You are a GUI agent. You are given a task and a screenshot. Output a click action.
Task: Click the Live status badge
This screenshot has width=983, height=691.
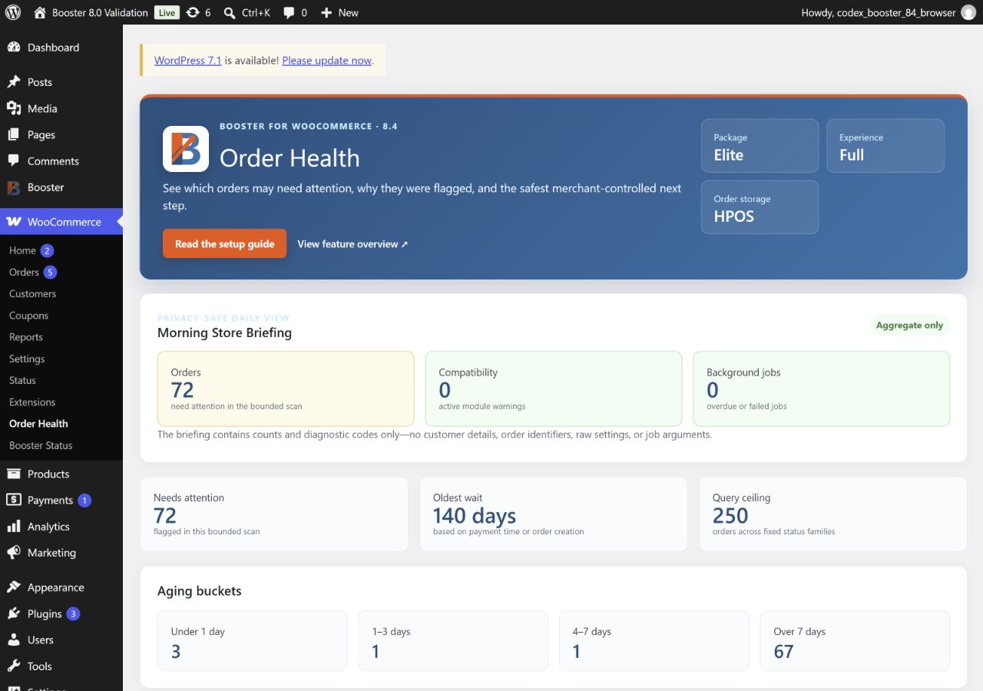167,12
